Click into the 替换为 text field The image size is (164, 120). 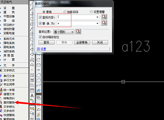78,23
